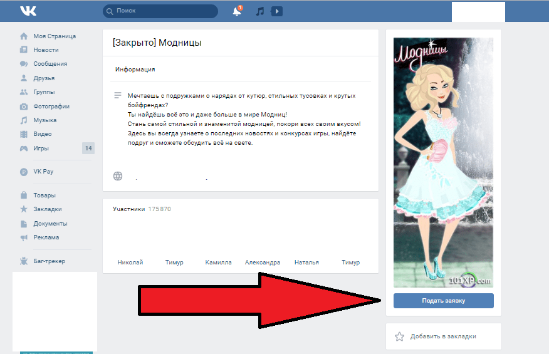Click the Баг-трекер bug icon

click(x=24, y=261)
